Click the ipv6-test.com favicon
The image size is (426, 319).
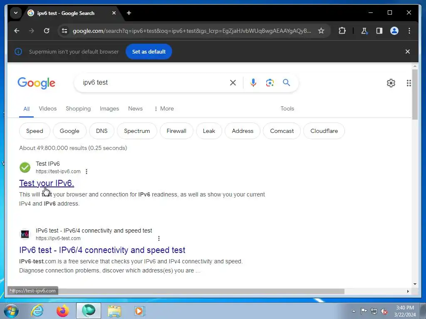tap(25, 234)
